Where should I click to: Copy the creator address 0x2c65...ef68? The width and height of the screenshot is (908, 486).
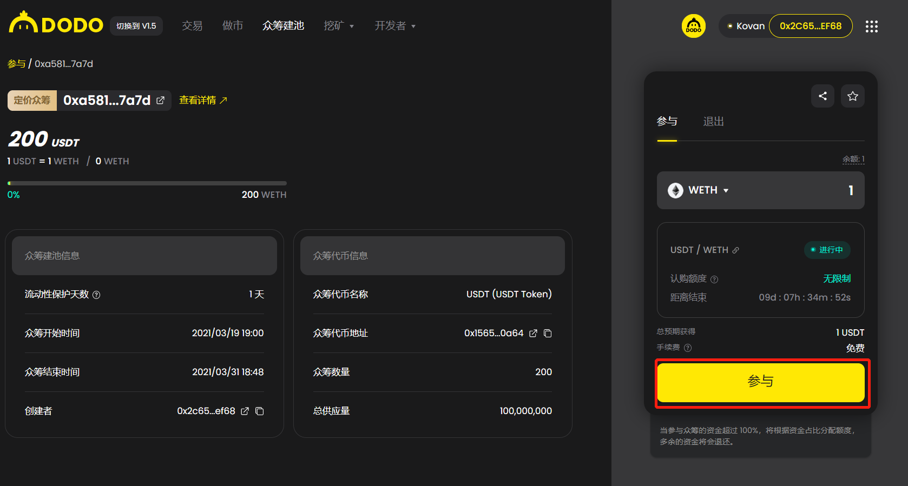(260, 411)
